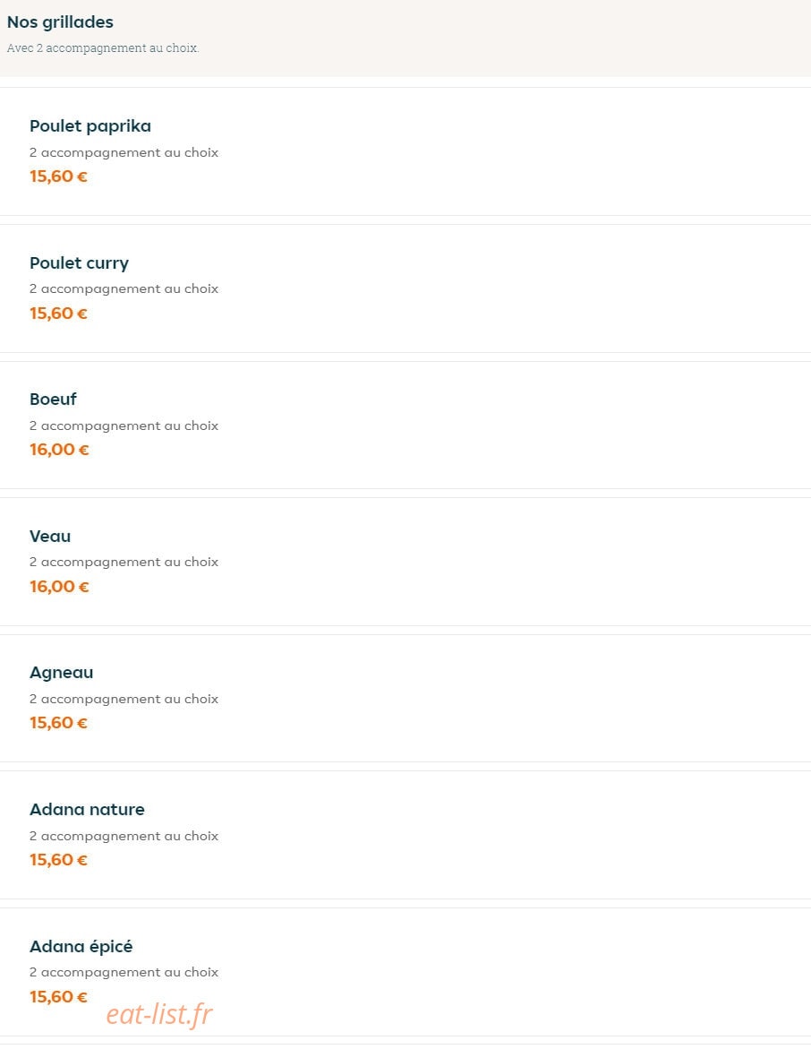Click the 15,60 € price under Adana nature
The height and width of the screenshot is (1049, 811).
pos(58,860)
